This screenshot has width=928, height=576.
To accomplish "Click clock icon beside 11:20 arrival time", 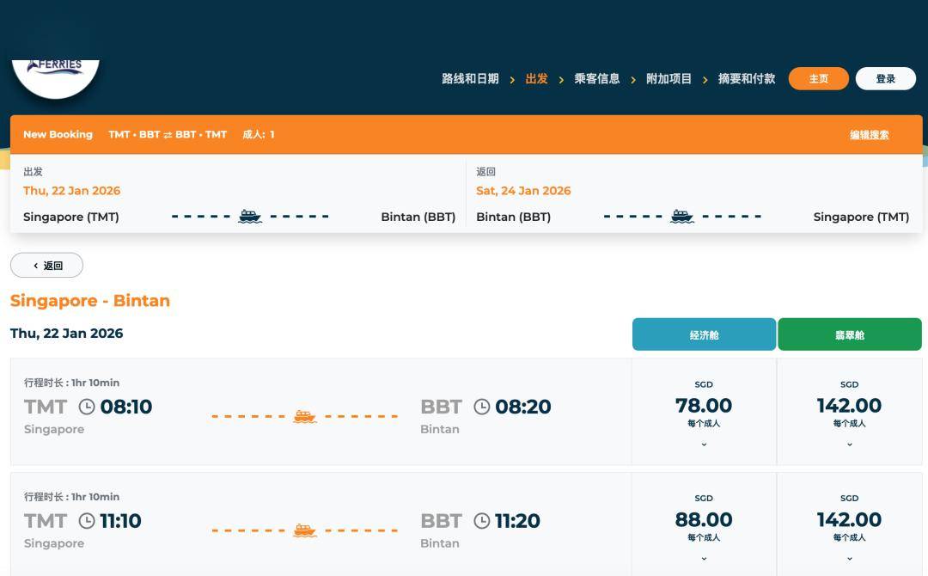I will point(482,521).
